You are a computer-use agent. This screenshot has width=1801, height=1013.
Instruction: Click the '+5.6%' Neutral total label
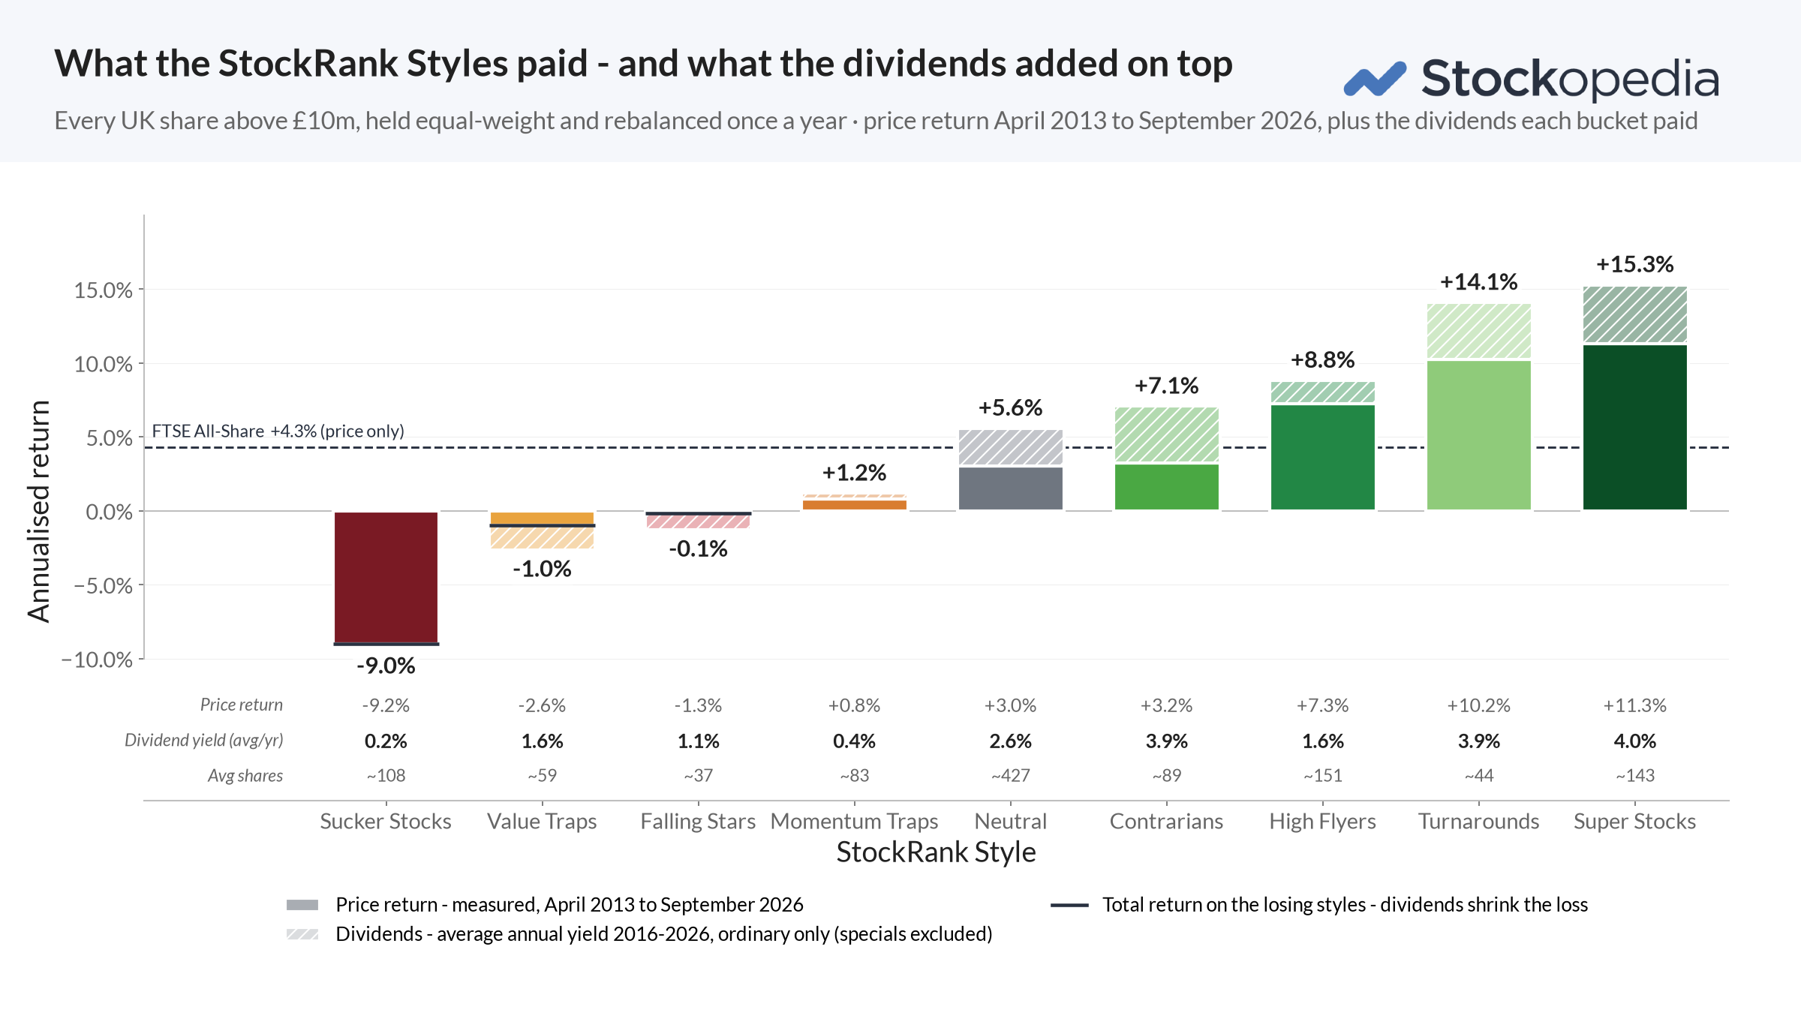coord(1011,408)
